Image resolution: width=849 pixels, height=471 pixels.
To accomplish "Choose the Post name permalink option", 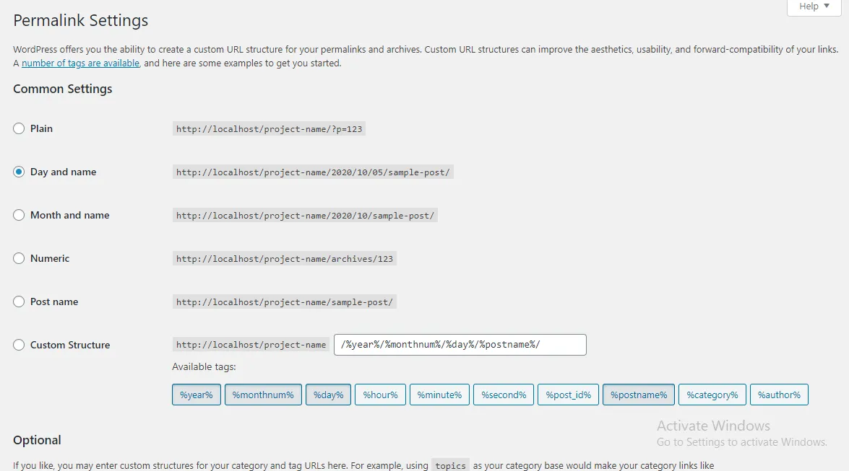I will click(19, 301).
